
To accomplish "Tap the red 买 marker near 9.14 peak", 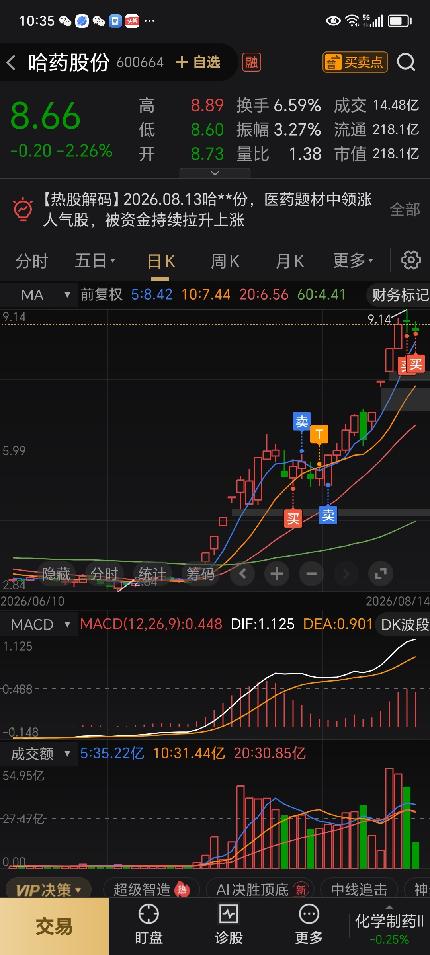I will [x=416, y=364].
